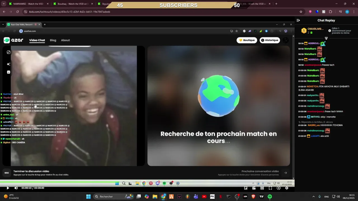Click the microphone icon in the system tray

click(319, 197)
